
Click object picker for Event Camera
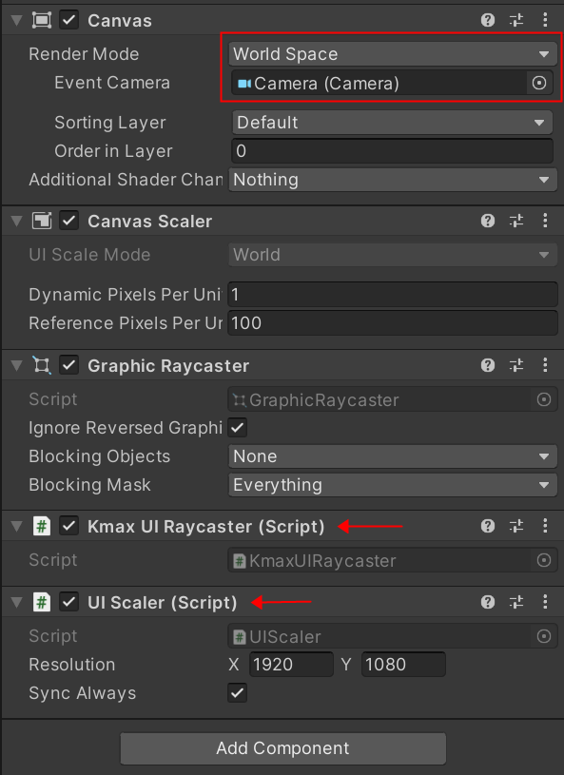point(538,83)
